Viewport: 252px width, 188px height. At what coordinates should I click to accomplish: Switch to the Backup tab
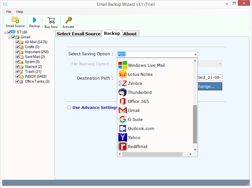pos(112,33)
